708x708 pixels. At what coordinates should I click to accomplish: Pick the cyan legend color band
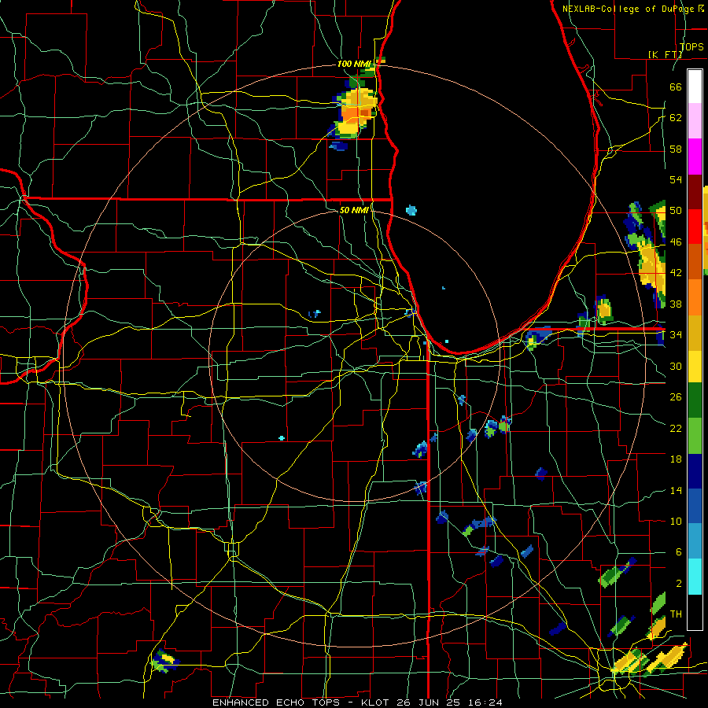(x=695, y=577)
